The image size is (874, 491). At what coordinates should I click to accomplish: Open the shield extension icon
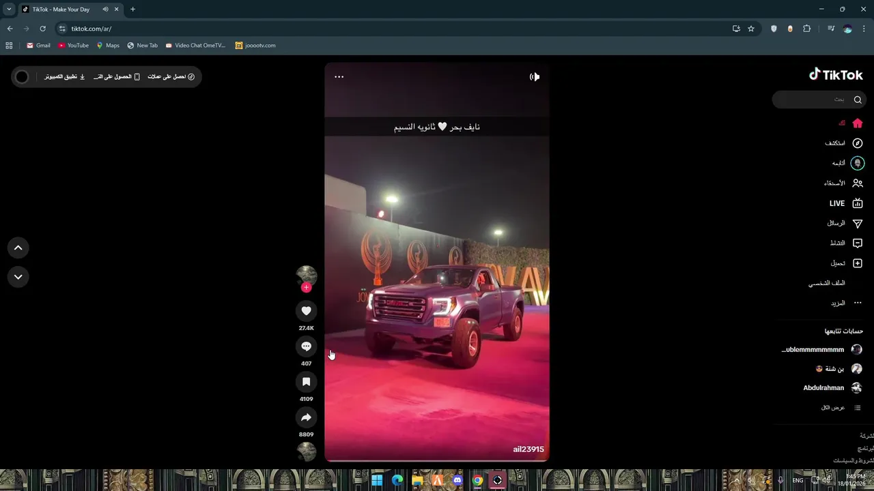[774, 29]
